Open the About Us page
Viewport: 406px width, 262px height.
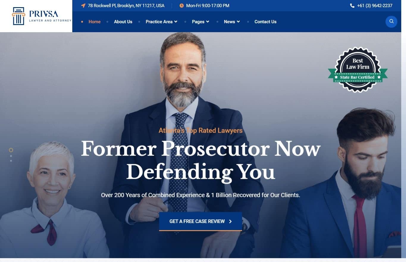click(123, 22)
